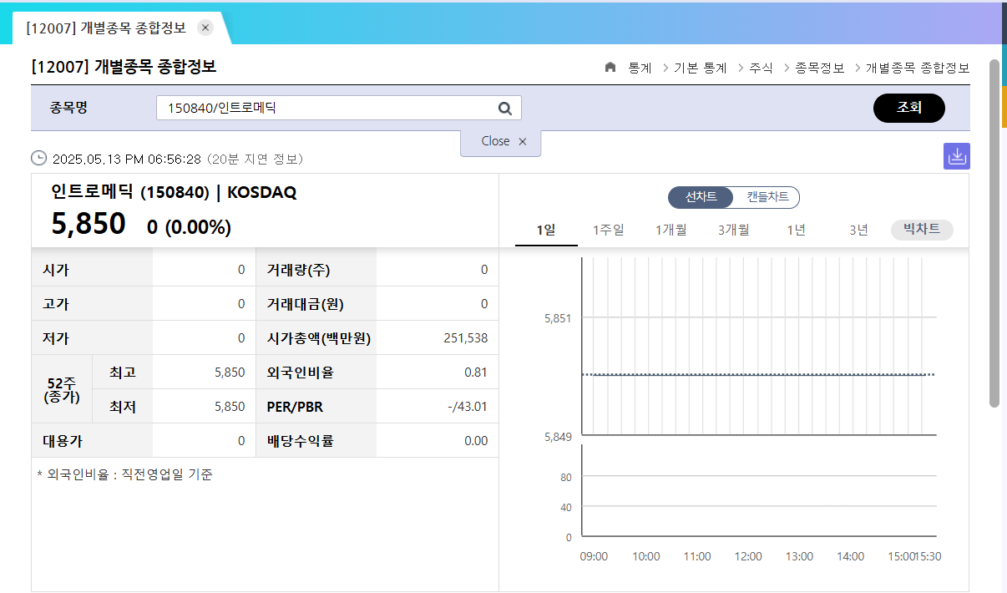Navigate to 종목정보 via breadcrumb
The height and width of the screenshot is (593, 1007).
(x=818, y=68)
